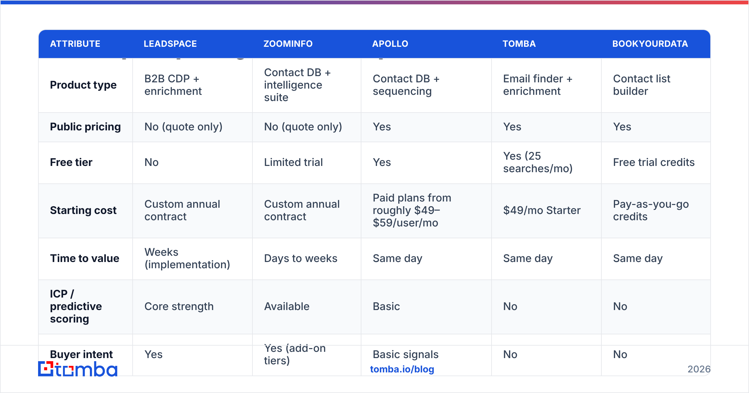The width and height of the screenshot is (749, 393).
Task: Click the Public pricing row label
Action: coord(86,127)
